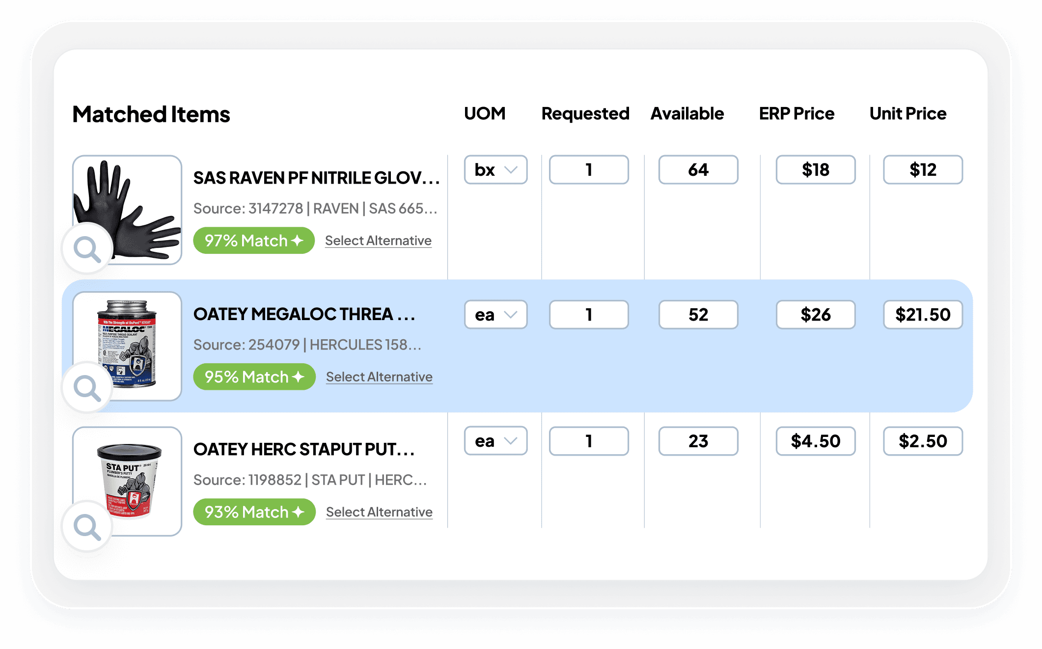
Task: Select Alternative for Oatey Megaloc item
Action: [379, 377]
